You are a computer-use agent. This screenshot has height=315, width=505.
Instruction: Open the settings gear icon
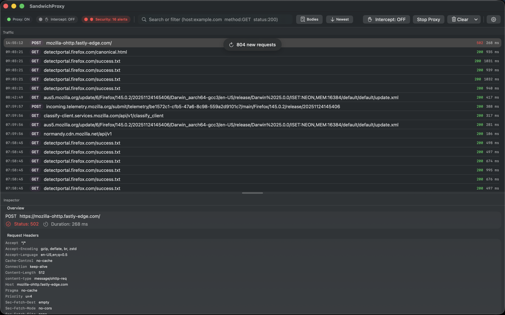(493, 19)
